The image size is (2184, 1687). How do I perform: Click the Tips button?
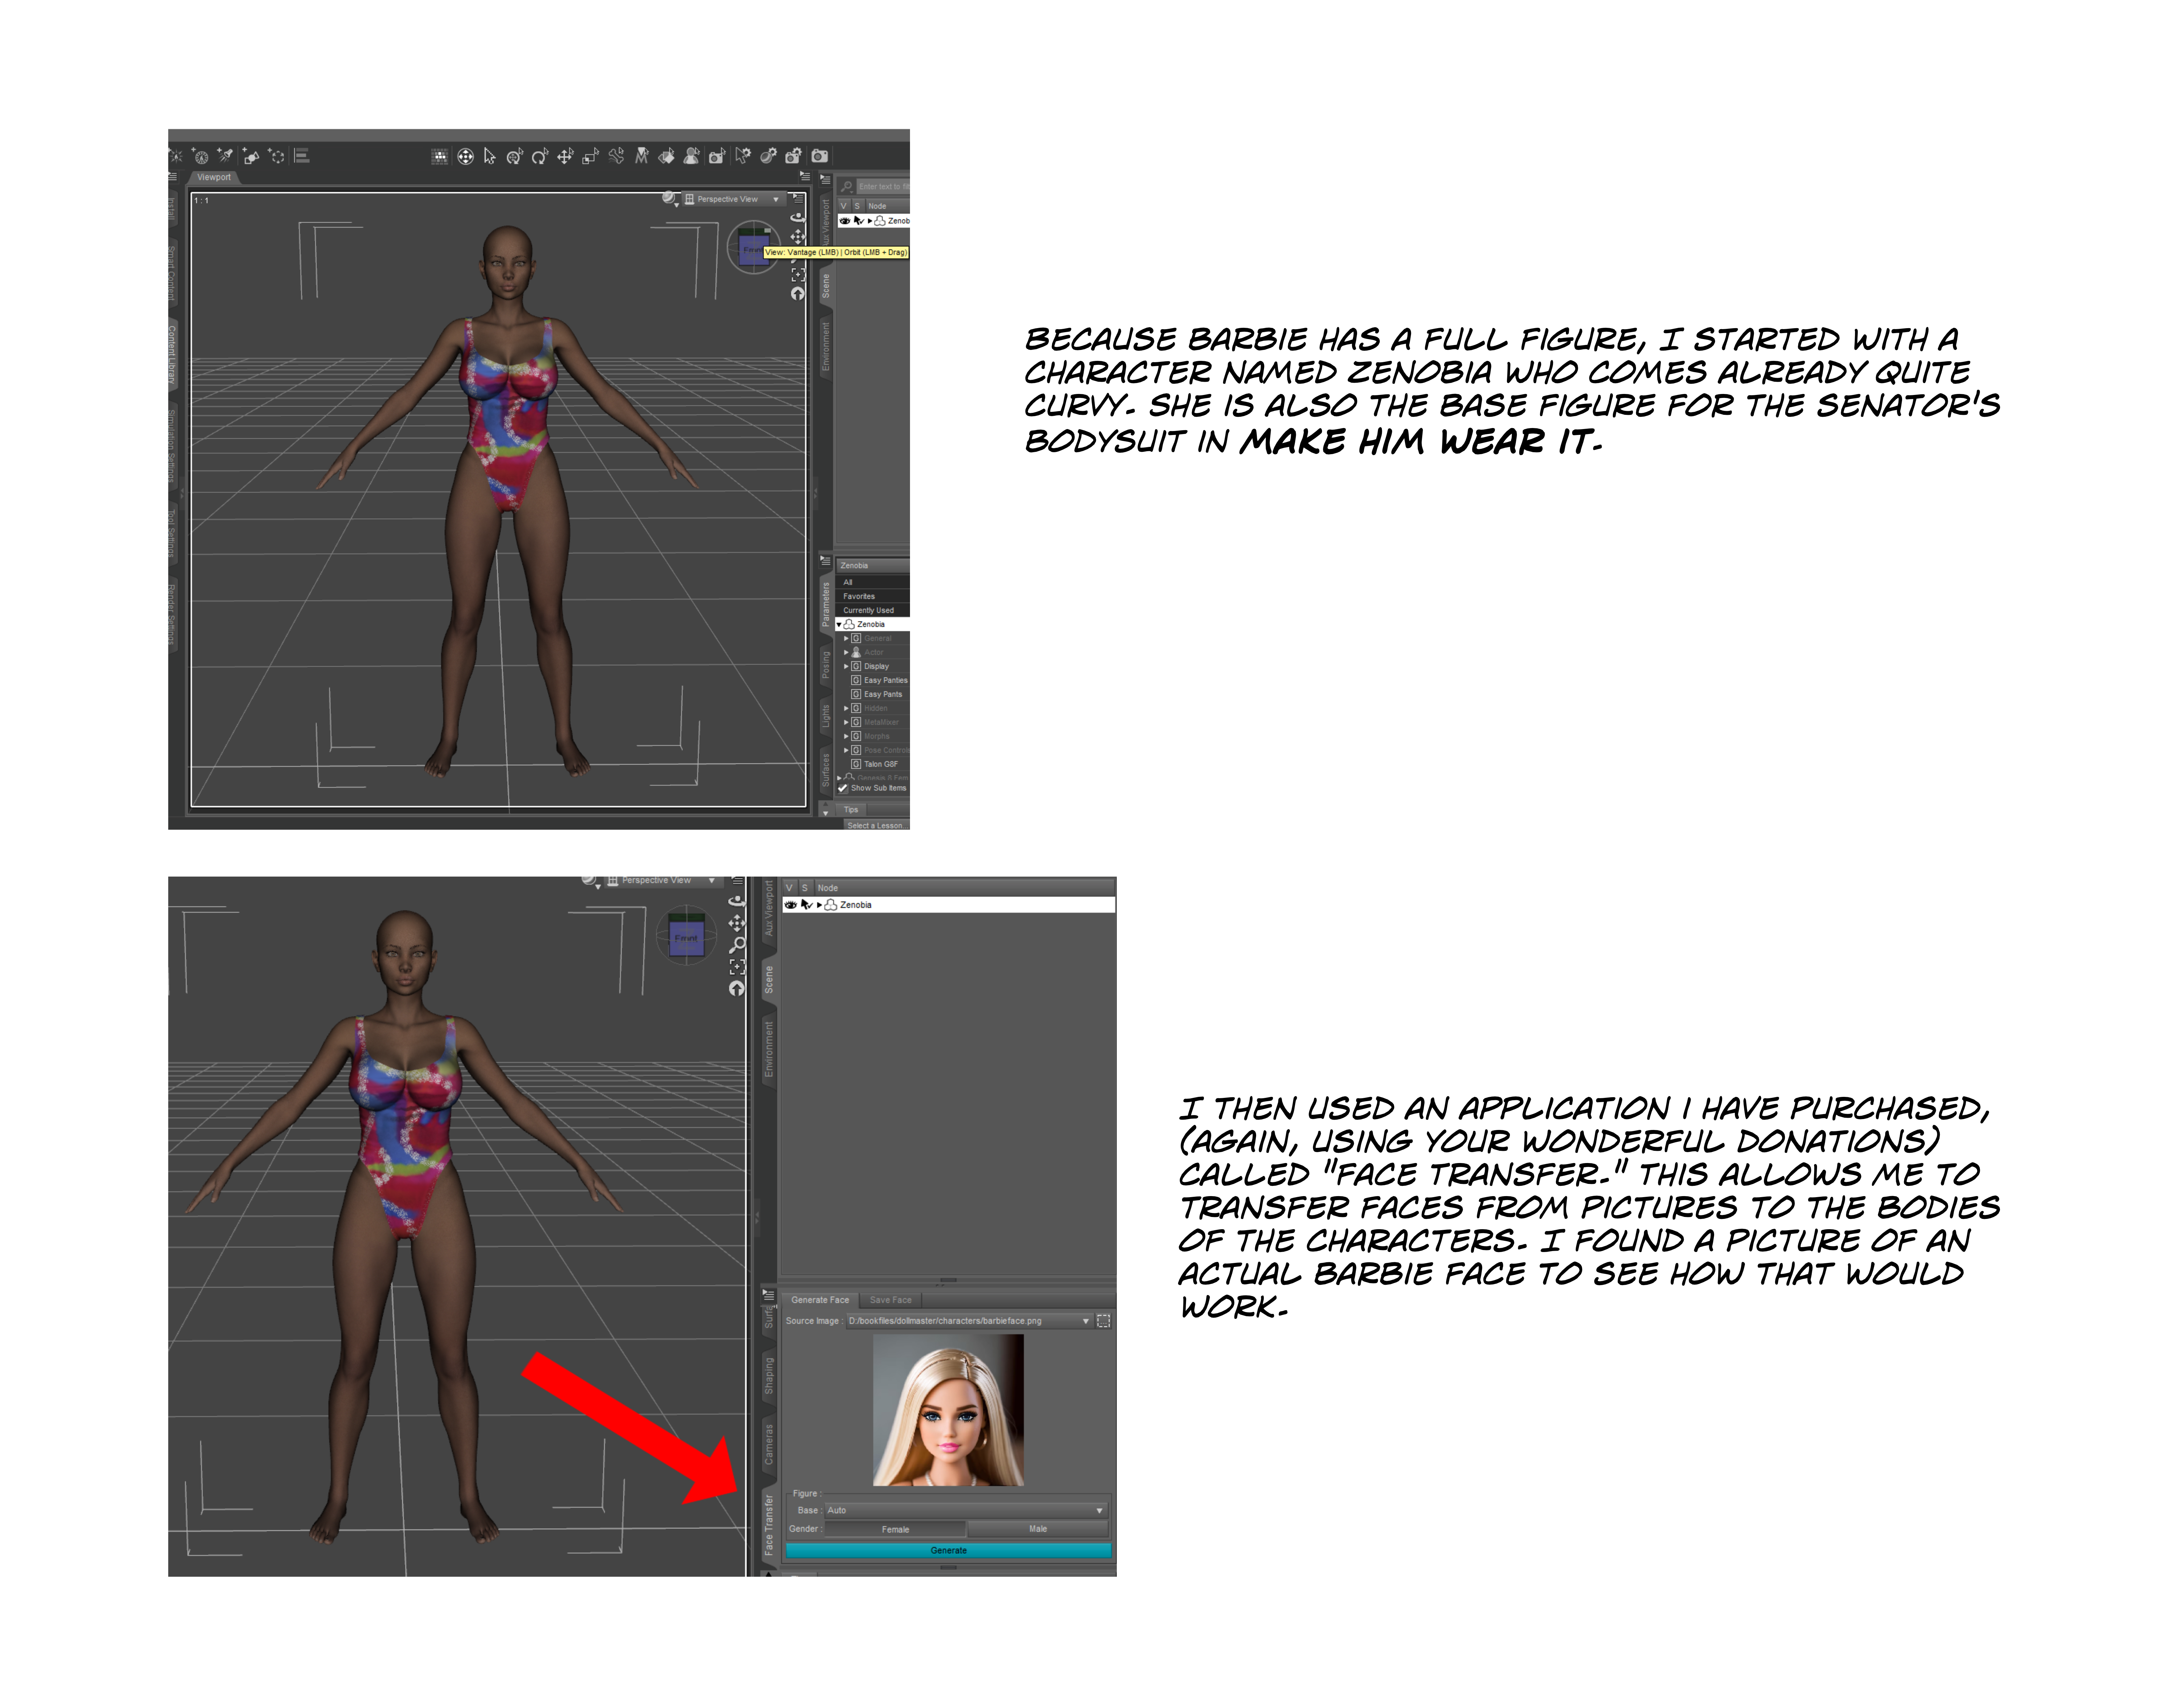point(851,809)
